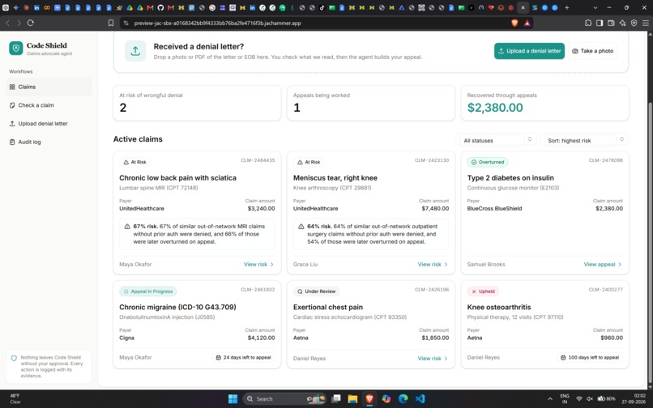Open the Windows Start menu
653x408 pixels.
pyautogui.click(x=233, y=399)
